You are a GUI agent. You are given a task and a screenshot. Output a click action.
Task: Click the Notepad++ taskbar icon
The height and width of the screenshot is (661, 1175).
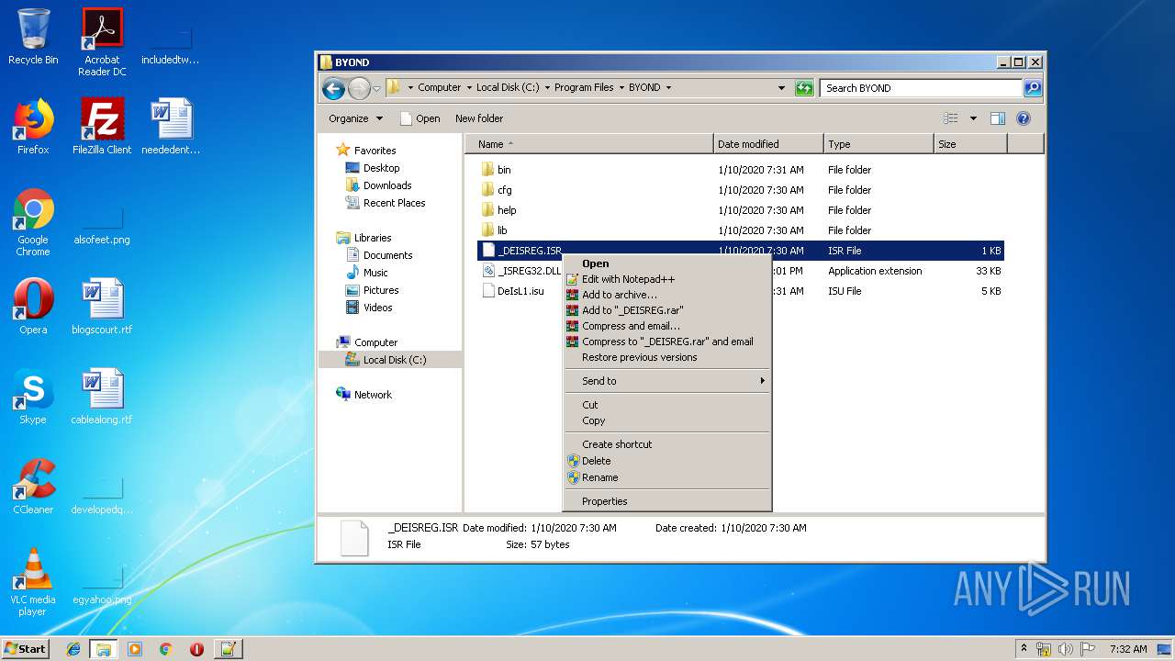[x=228, y=649]
